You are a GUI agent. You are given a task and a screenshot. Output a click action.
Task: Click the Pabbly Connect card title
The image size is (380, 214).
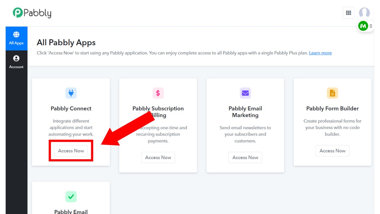pyautogui.click(x=71, y=108)
